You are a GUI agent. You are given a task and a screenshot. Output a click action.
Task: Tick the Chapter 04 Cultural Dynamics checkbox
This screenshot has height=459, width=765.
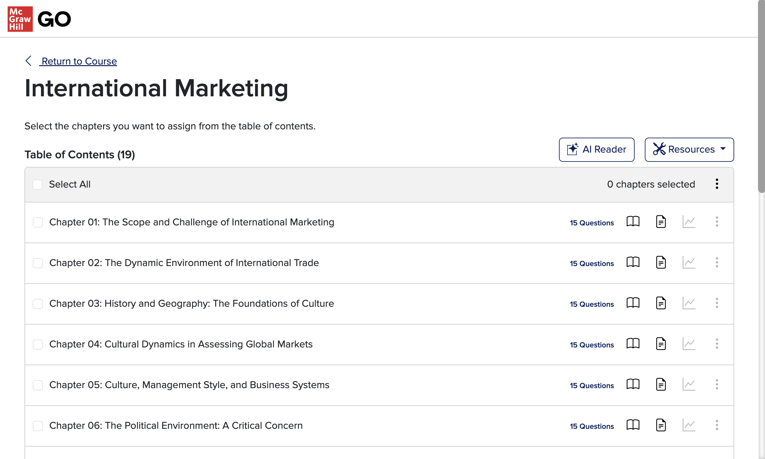tap(38, 345)
